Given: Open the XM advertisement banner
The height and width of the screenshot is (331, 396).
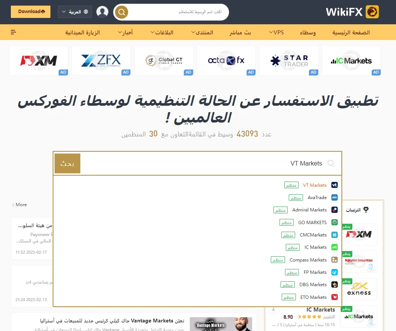Looking at the screenshot, I should [x=38, y=61].
